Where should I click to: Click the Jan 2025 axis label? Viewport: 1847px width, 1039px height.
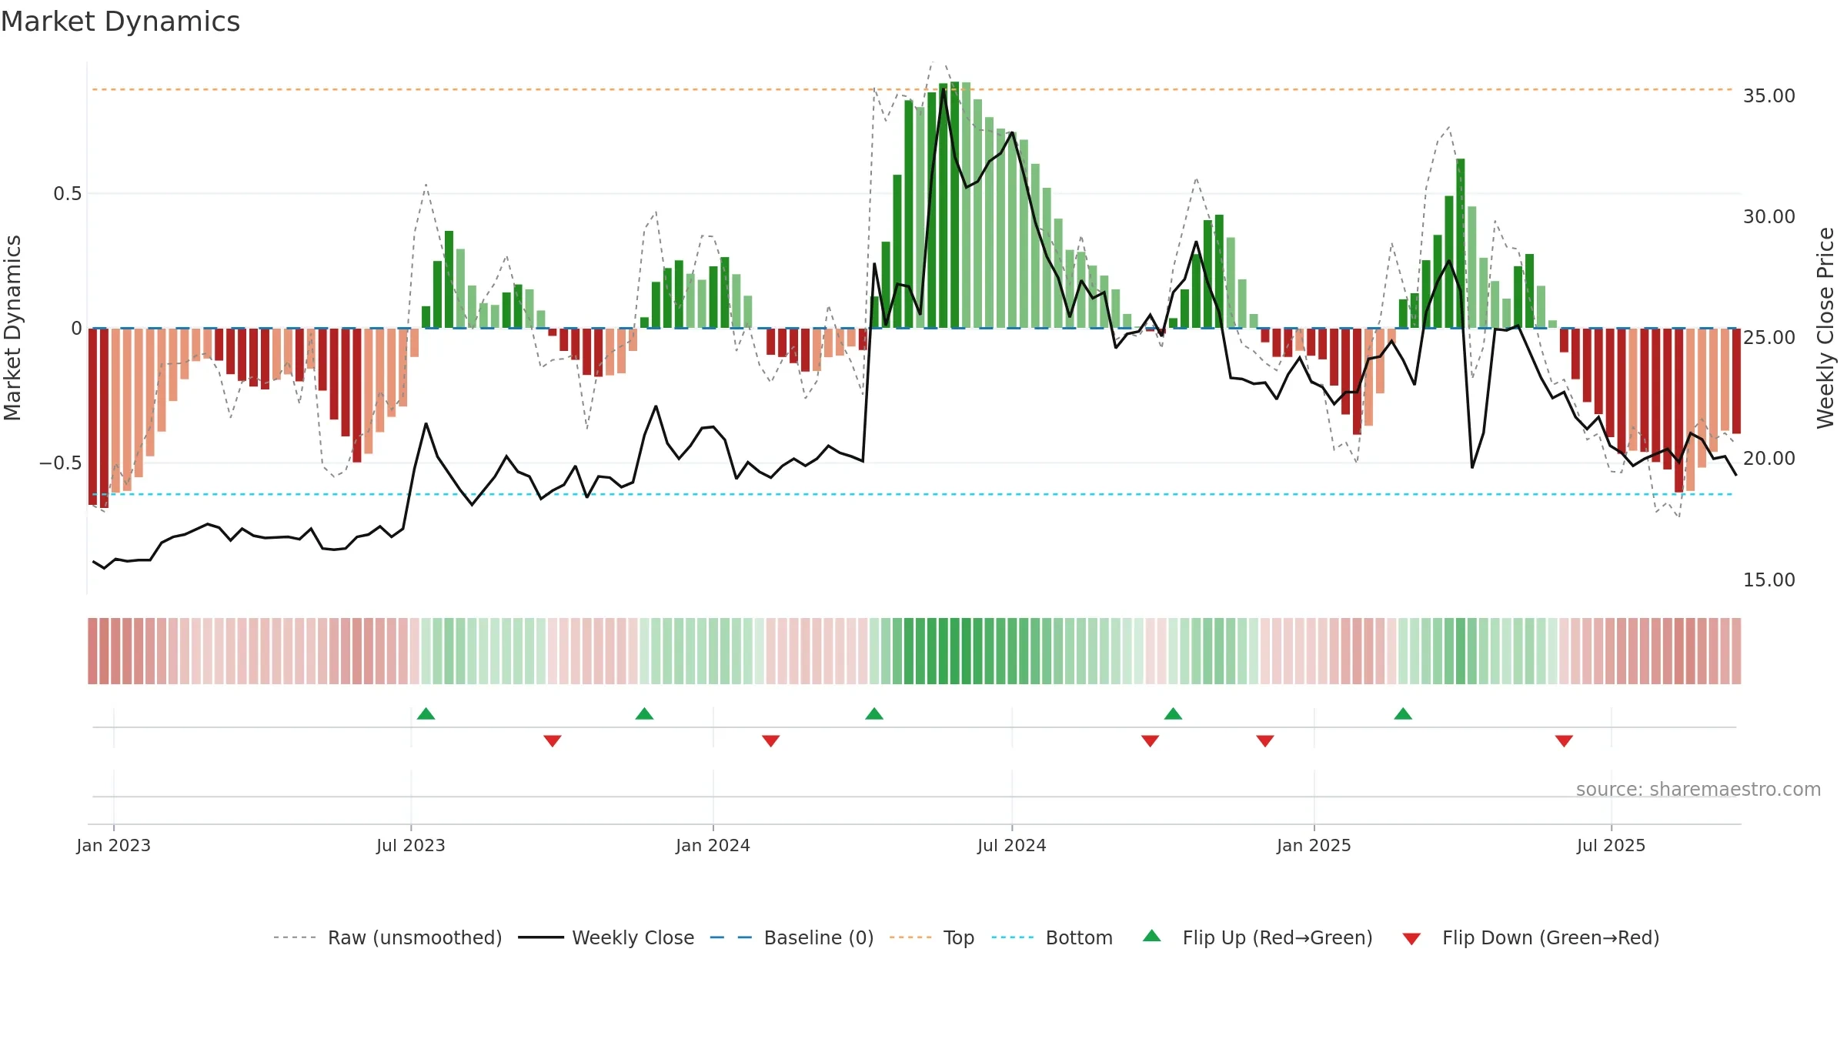[x=1314, y=845]
